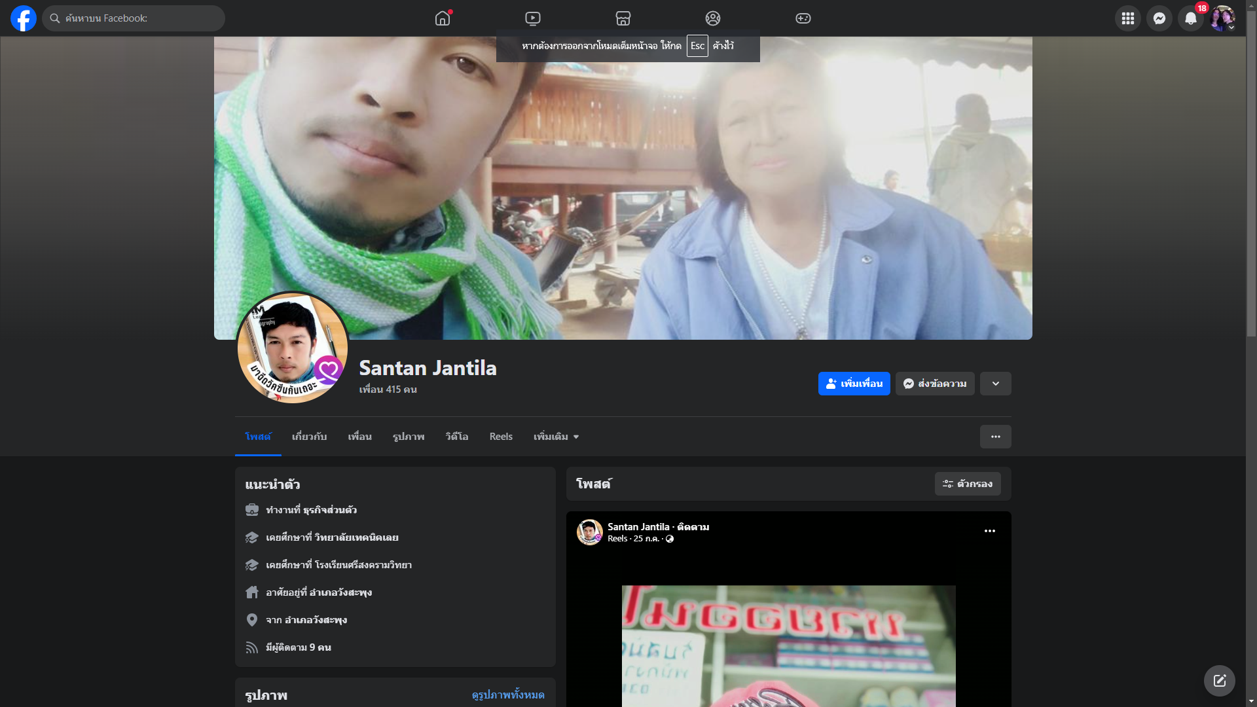Open the Marketplace icon
The width and height of the screenshot is (1257, 707).
pyautogui.click(x=623, y=18)
